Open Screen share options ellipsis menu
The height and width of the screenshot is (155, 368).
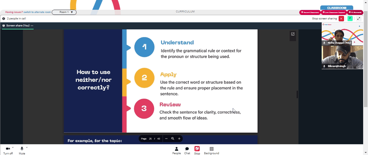(x=32, y=26)
